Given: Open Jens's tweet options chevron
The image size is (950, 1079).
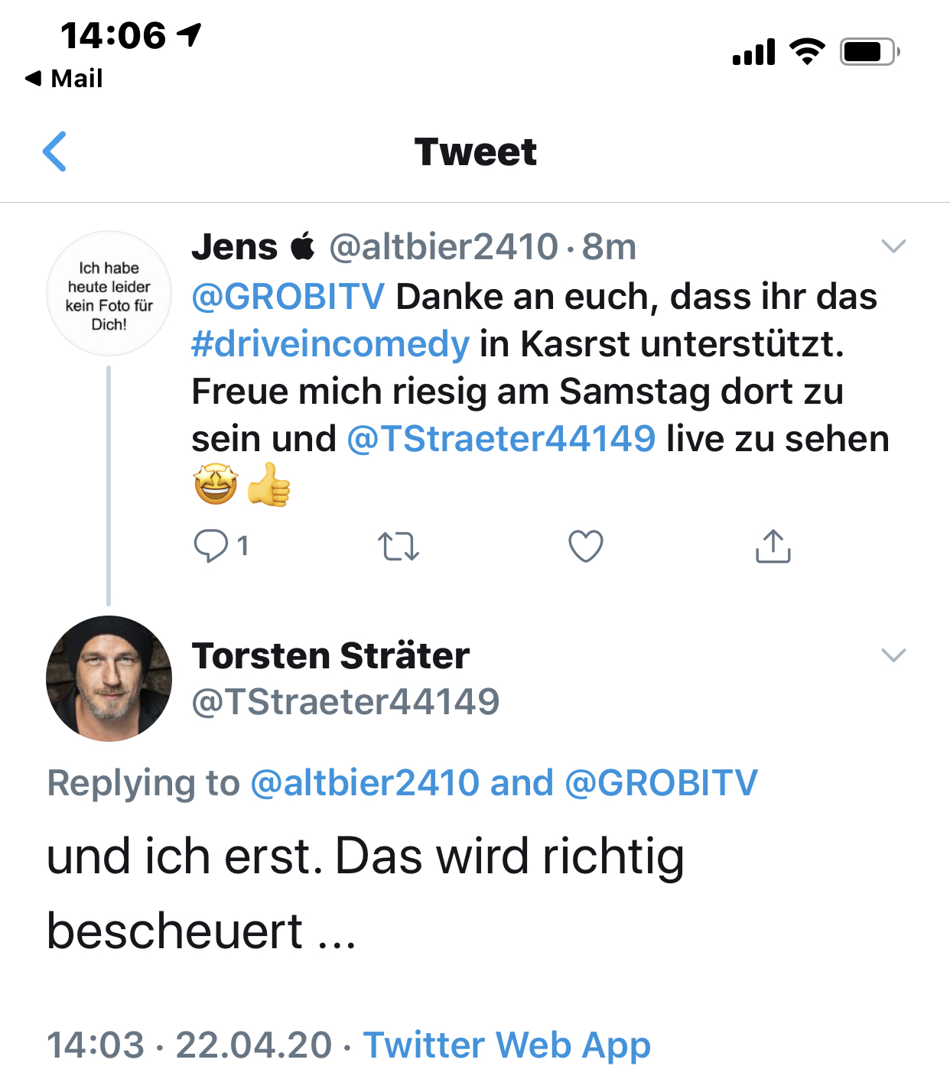Looking at the screenshot, I should tap(893, 246).
